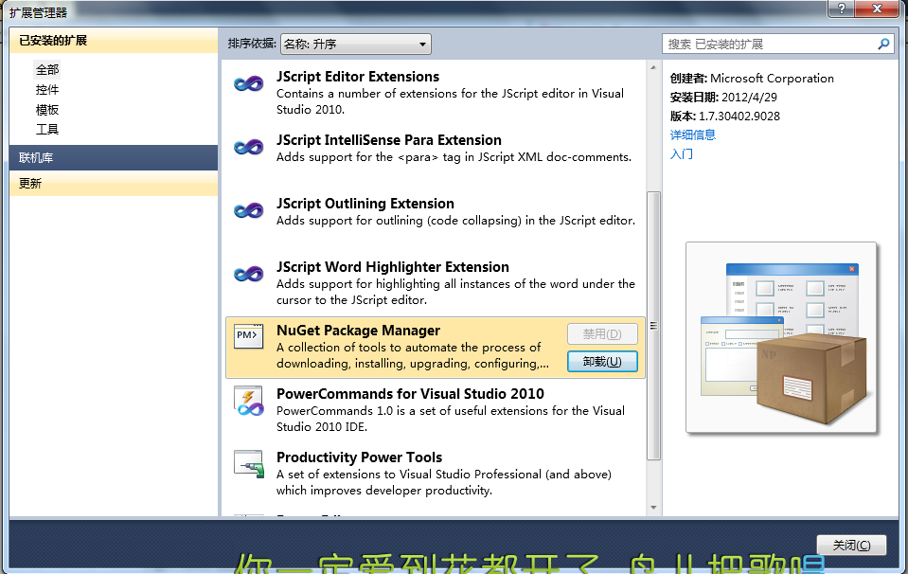Click the Productivity Power Tools drill icon
908x574 pixels.
[x=249, y=464]
